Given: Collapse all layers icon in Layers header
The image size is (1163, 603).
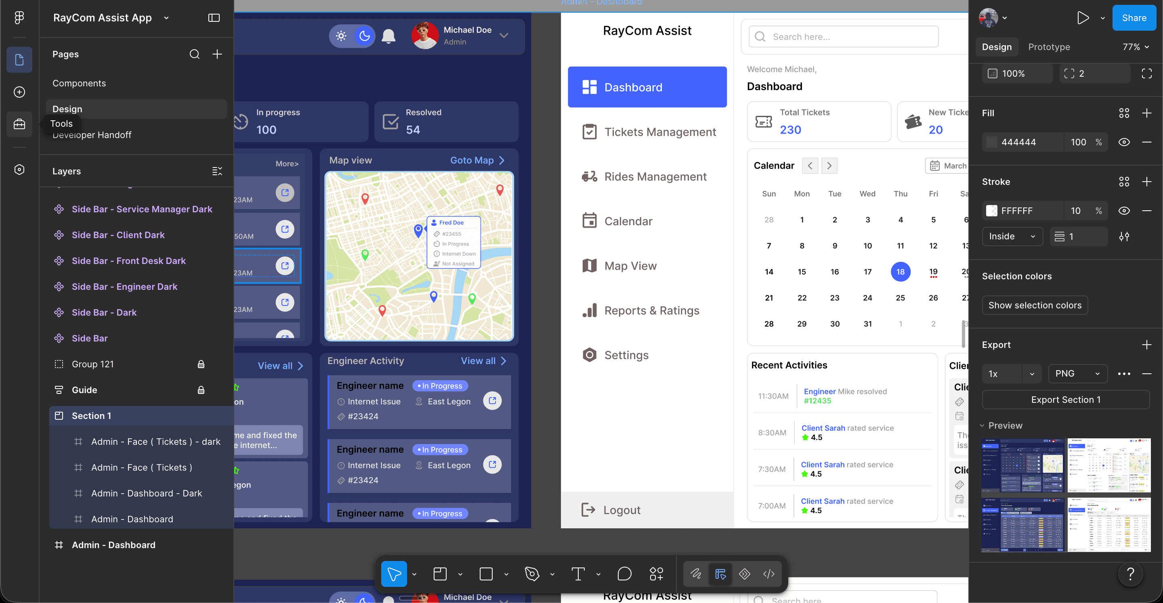Looking at the screenshot, I should pyautogui.click(x=217, y=171).
